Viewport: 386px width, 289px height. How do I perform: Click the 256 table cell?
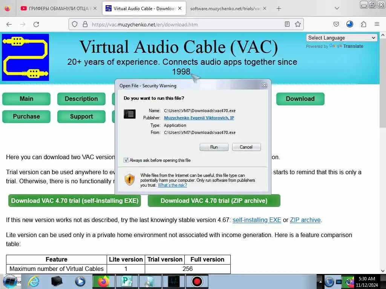click(x=188, y=269)
